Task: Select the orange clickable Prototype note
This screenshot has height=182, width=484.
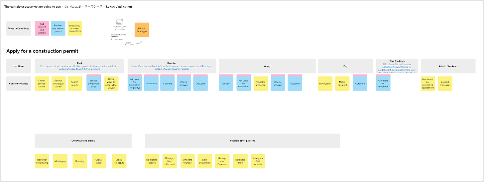Action: point(142,30)
